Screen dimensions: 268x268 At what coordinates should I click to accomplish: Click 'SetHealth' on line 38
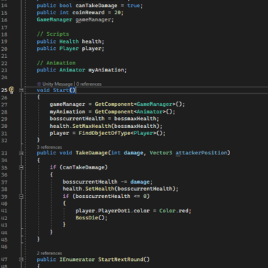[x=100, y=189]
